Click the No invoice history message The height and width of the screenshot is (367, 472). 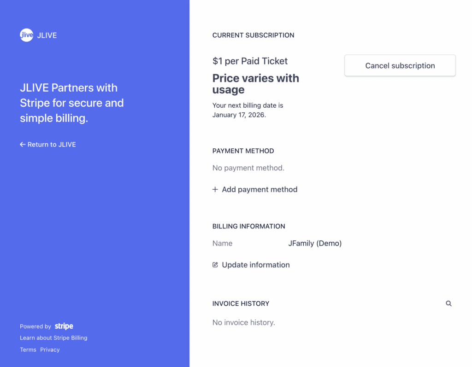tap(243, 322)
